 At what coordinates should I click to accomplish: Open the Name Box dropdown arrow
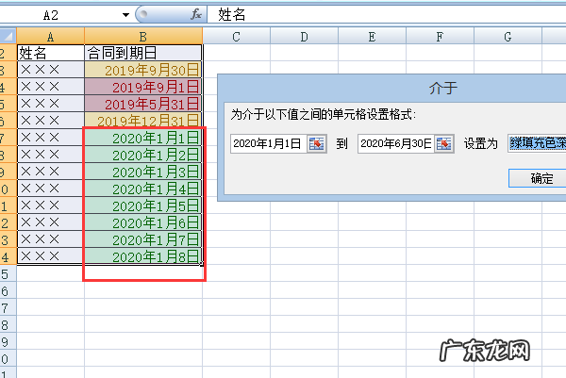(125, 15)
